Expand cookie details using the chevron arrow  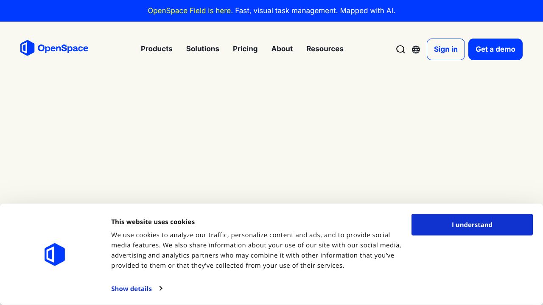point(161,288)
